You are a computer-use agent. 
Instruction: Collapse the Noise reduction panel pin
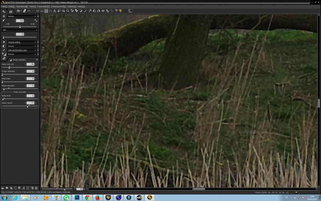[37, 59]
